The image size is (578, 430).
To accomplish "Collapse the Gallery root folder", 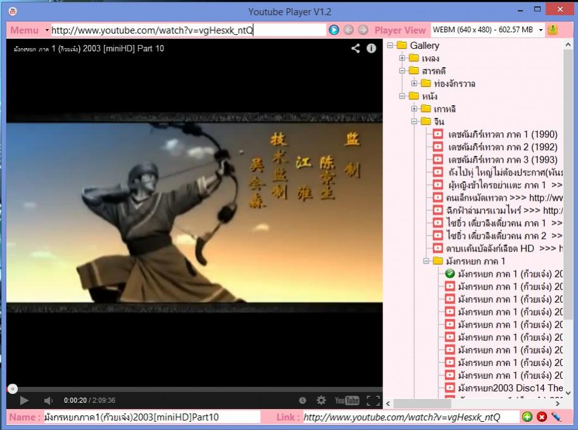I will (x=390, y=46).
